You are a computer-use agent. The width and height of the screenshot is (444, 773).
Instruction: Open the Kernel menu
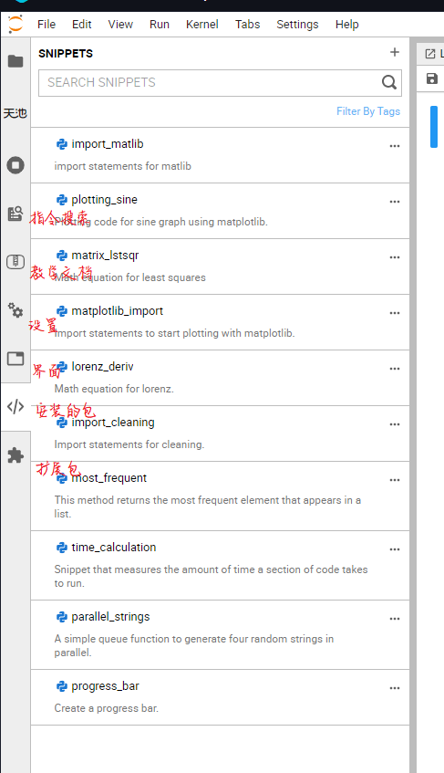pos(201,24)
